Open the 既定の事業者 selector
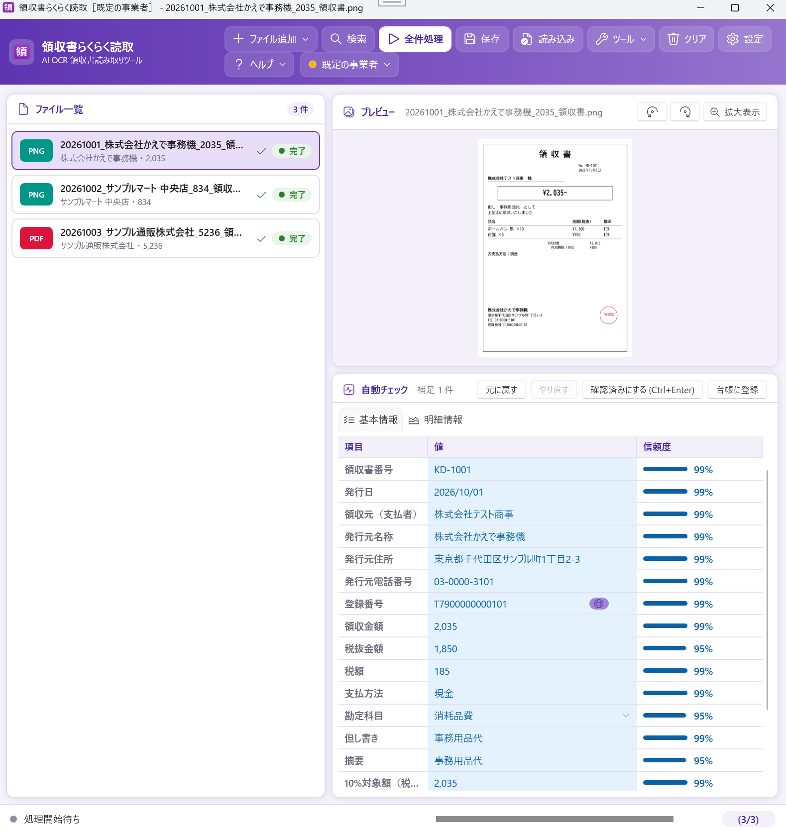This screenshot has width=786, height=830. [x=349, y=64]
